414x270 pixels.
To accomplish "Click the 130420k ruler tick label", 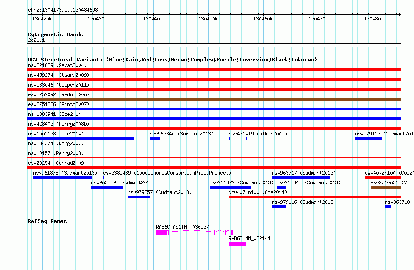I will tap(42, 19).
